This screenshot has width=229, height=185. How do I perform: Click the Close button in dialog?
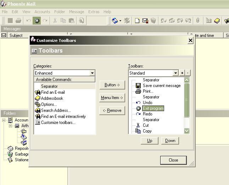coord(173,160)
